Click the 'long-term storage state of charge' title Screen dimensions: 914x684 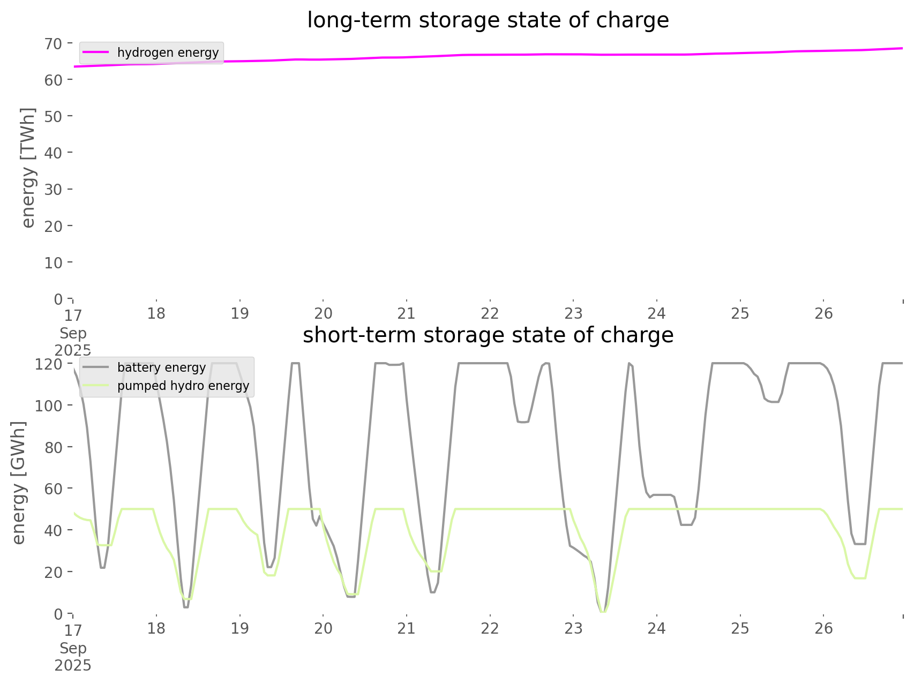pyautogui.click(x=488, y=20)
